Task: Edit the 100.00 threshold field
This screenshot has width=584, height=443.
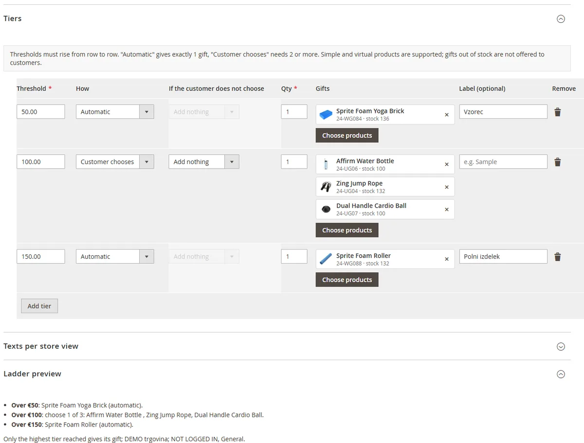Action: point(41,162)
